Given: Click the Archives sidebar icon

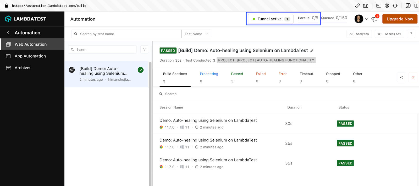Looking at the screenshot, I should [8, 68].
